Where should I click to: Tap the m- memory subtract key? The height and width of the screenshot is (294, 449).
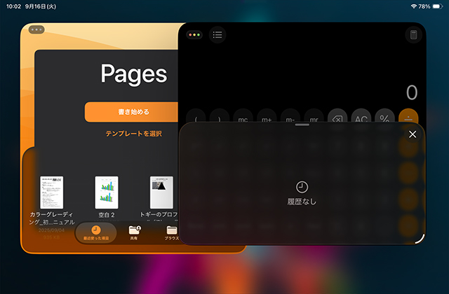tap(290, 115)
